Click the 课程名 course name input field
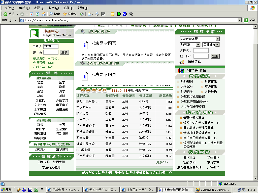258x193 pixels. (201, 51)
